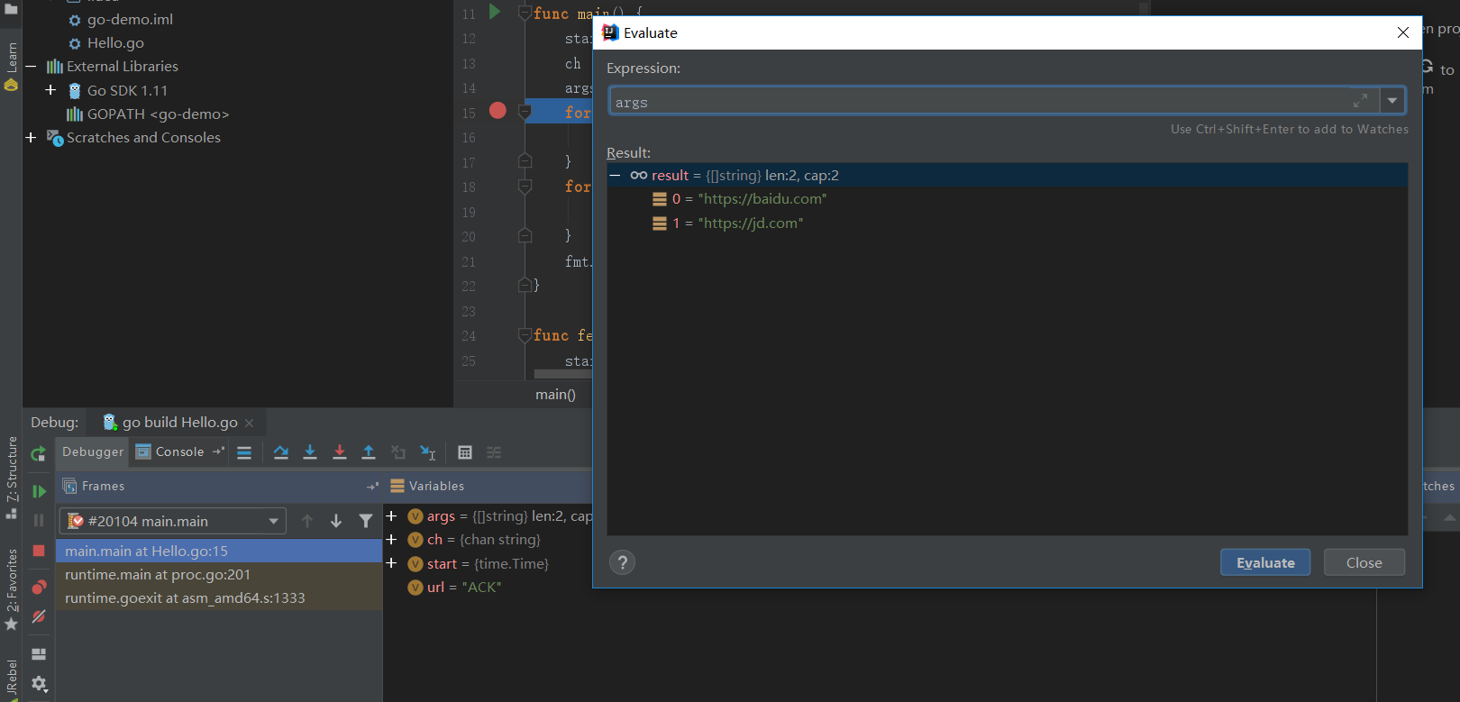
Task: Toggle the breakpoint on line 15
Action: 497,111
